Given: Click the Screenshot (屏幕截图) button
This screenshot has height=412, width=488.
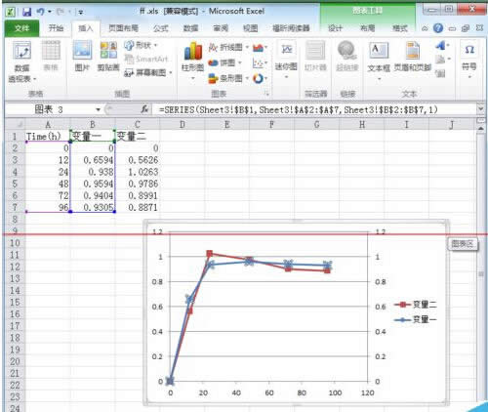Looking at the screenshot, I should pyautogui.click(x=148, y=72).
